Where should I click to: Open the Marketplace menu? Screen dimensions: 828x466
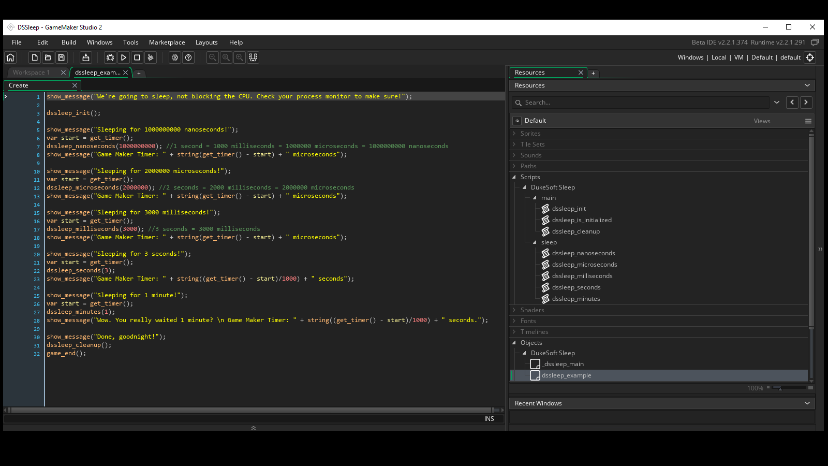(167, 42)
